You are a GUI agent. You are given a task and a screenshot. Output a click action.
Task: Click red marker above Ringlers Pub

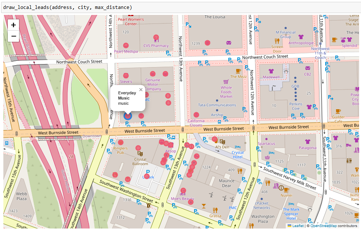121,142
